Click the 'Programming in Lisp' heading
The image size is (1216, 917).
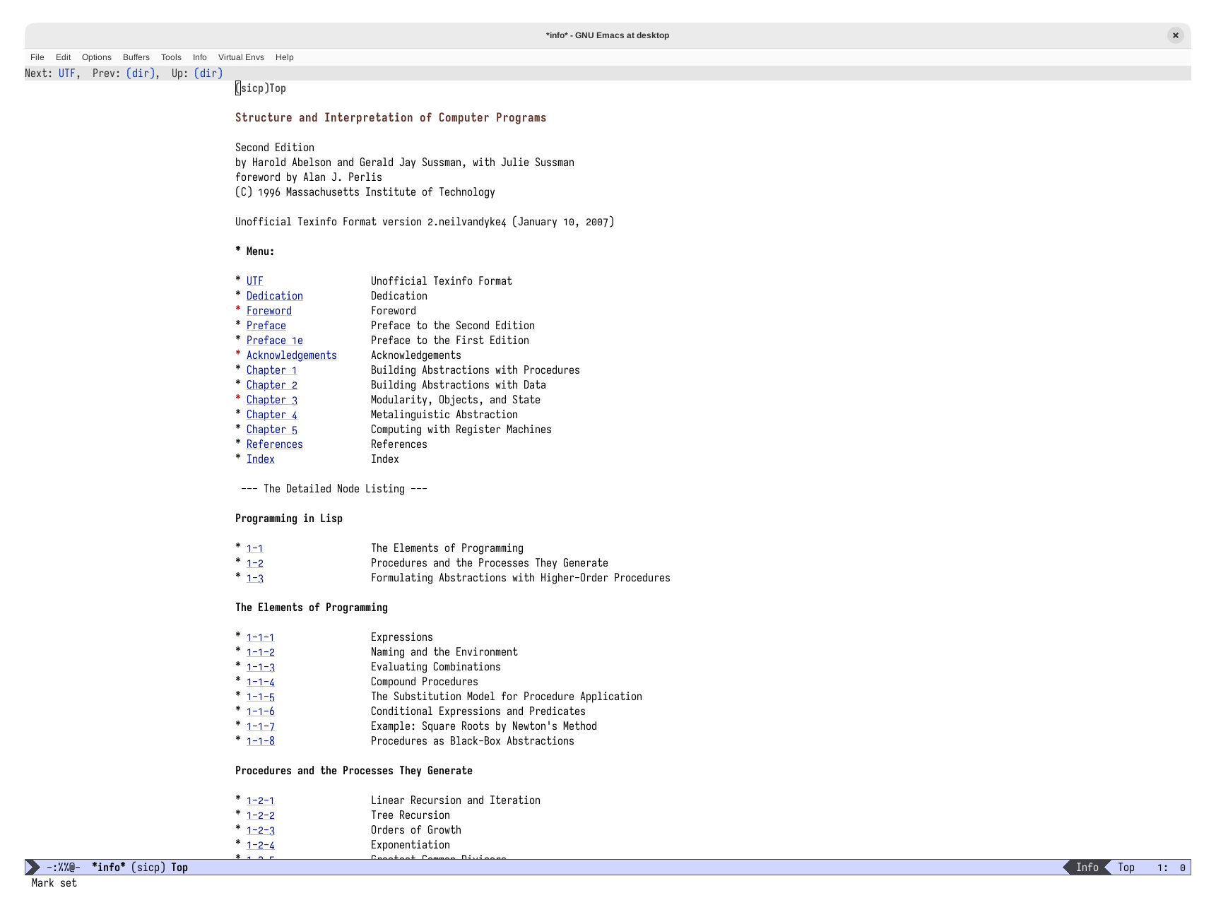point(289,519)
